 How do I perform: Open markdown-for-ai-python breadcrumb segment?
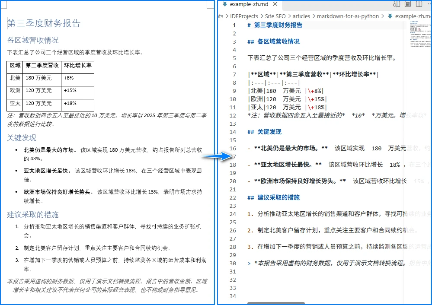click(x=348, y=16)
